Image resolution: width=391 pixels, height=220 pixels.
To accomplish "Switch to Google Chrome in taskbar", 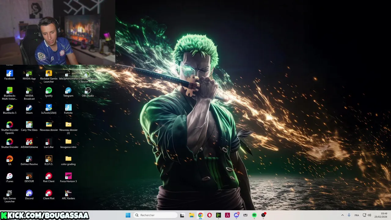I will pyautogui.click(x=200, y=215).
